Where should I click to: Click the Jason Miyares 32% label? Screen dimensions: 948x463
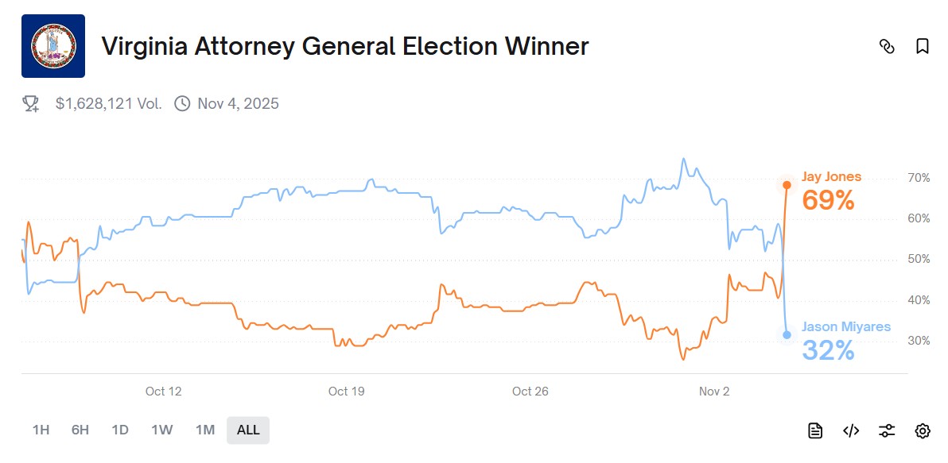point(829,350)
